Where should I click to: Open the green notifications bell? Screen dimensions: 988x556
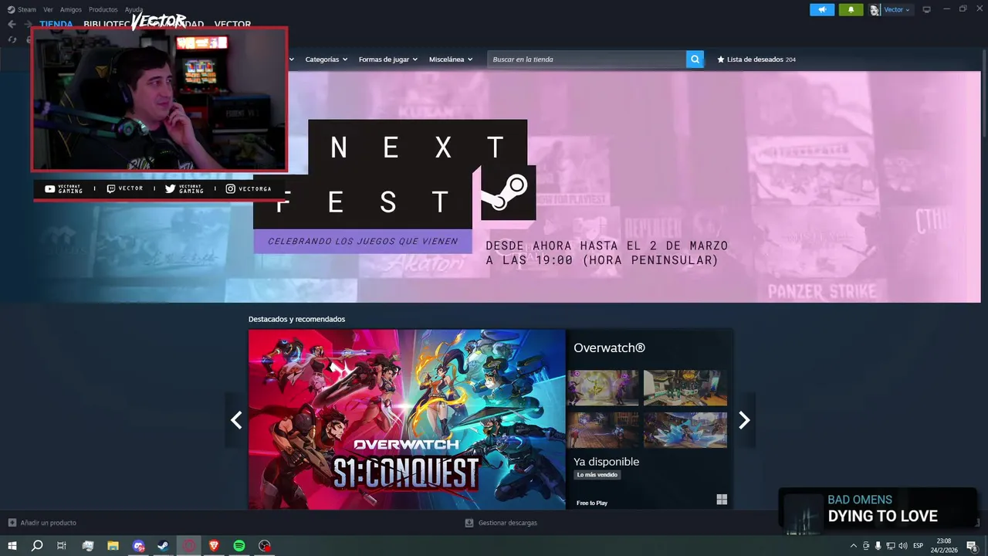pyautogui.click(x=851, y=10)
